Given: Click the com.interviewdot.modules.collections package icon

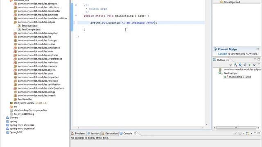Looking at the screenshot, I should click(x=15, y=7).
